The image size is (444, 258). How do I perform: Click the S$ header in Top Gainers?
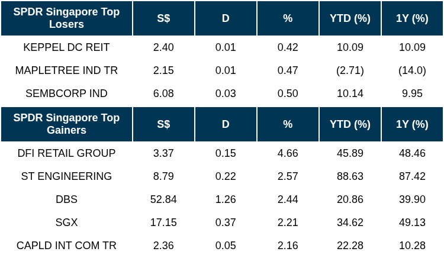pos(163,124)
